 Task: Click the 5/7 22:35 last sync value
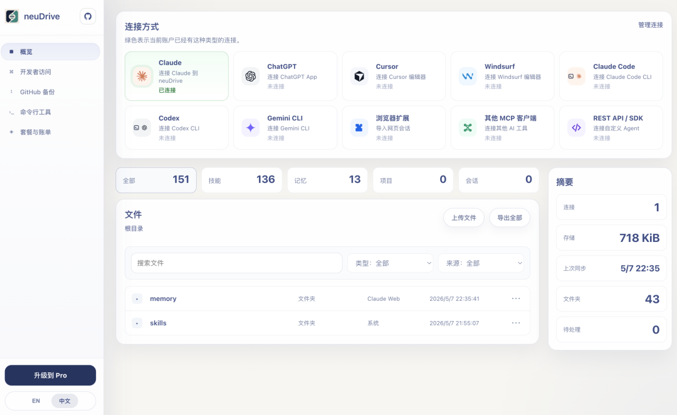point(640,268)
